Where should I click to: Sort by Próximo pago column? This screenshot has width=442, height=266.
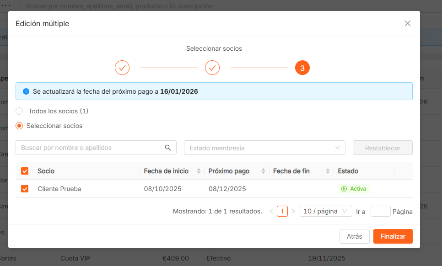[263, 171]
